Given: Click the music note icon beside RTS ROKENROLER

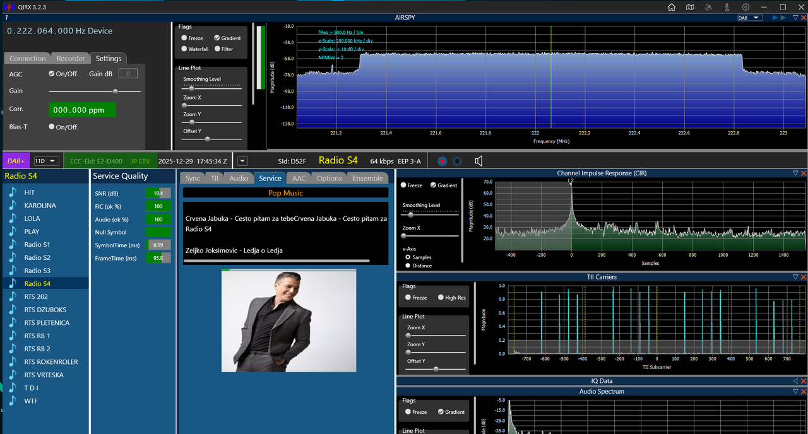Looking at the screenshot, I should point(13,361).
